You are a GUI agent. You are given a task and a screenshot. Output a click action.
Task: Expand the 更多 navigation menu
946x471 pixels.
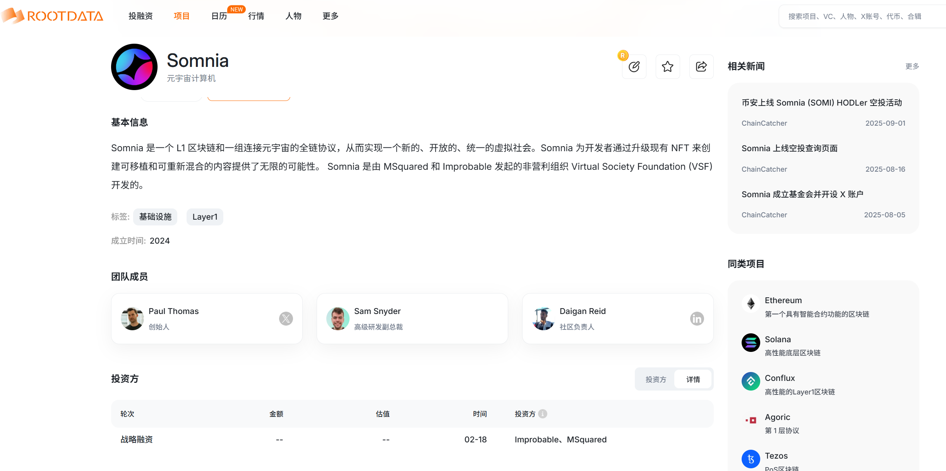click(331, 16)
